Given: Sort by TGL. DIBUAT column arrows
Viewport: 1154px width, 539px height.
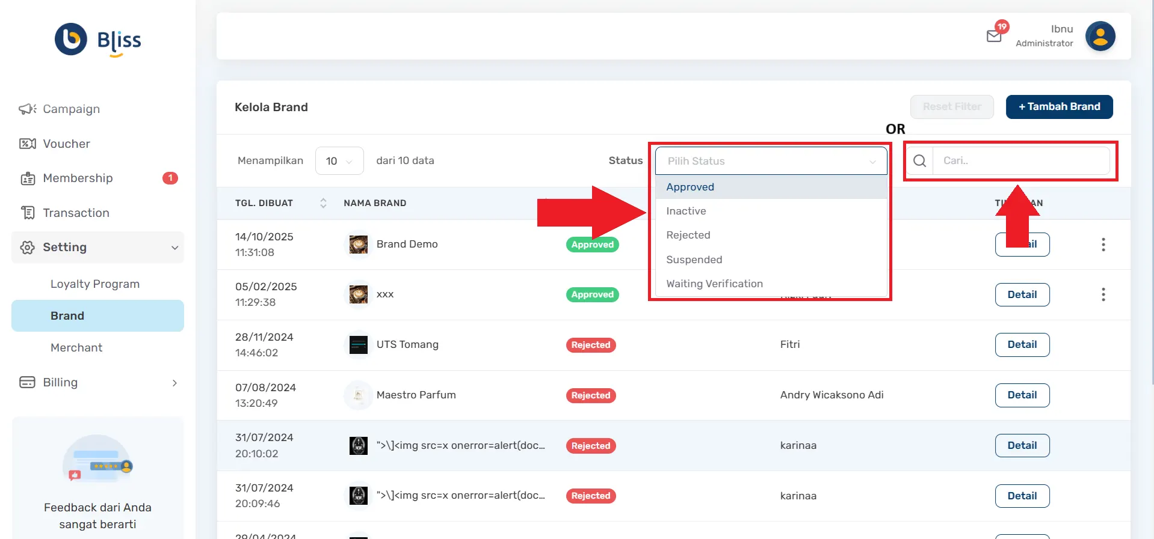Looking at the screenshot, I should pyautogui.click(x=323, y=203).
